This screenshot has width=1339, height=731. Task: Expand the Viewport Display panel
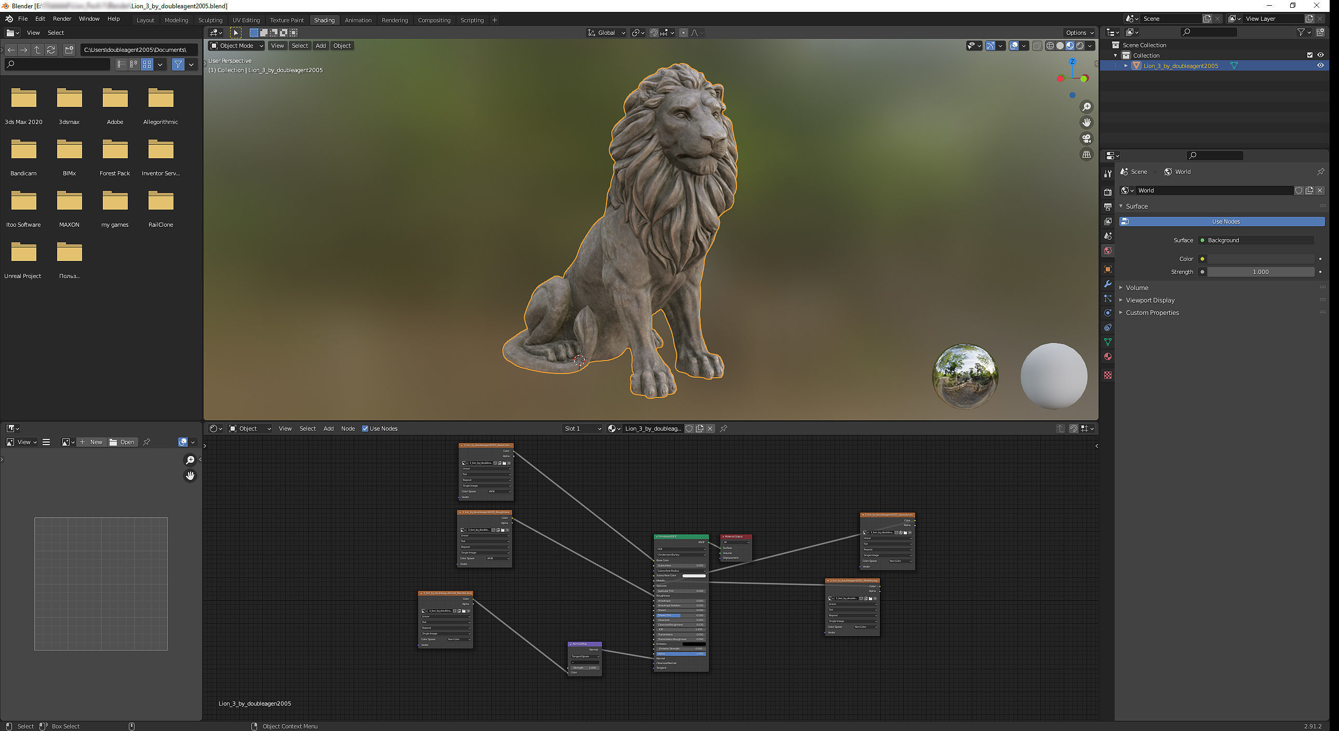point(1150,300)
